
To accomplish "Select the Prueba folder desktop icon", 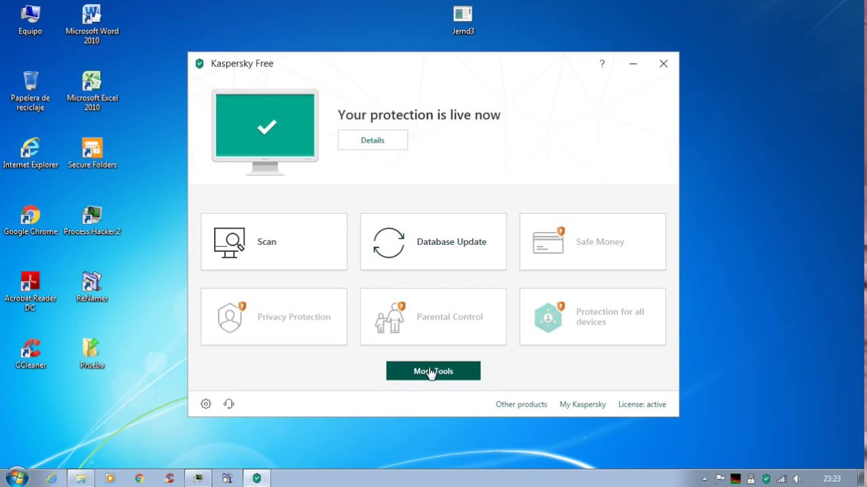I will point(92,354).
